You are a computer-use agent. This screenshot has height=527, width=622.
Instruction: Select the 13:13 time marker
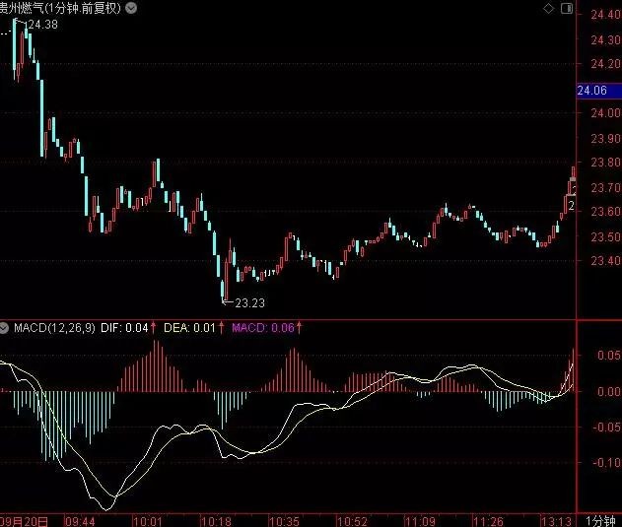(x=556, y=521)
